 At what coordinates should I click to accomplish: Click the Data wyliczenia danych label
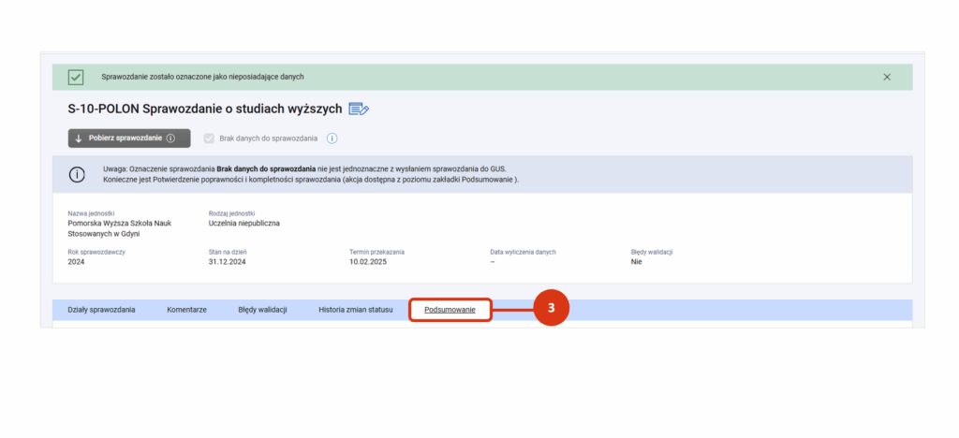(x=523, y=252)
